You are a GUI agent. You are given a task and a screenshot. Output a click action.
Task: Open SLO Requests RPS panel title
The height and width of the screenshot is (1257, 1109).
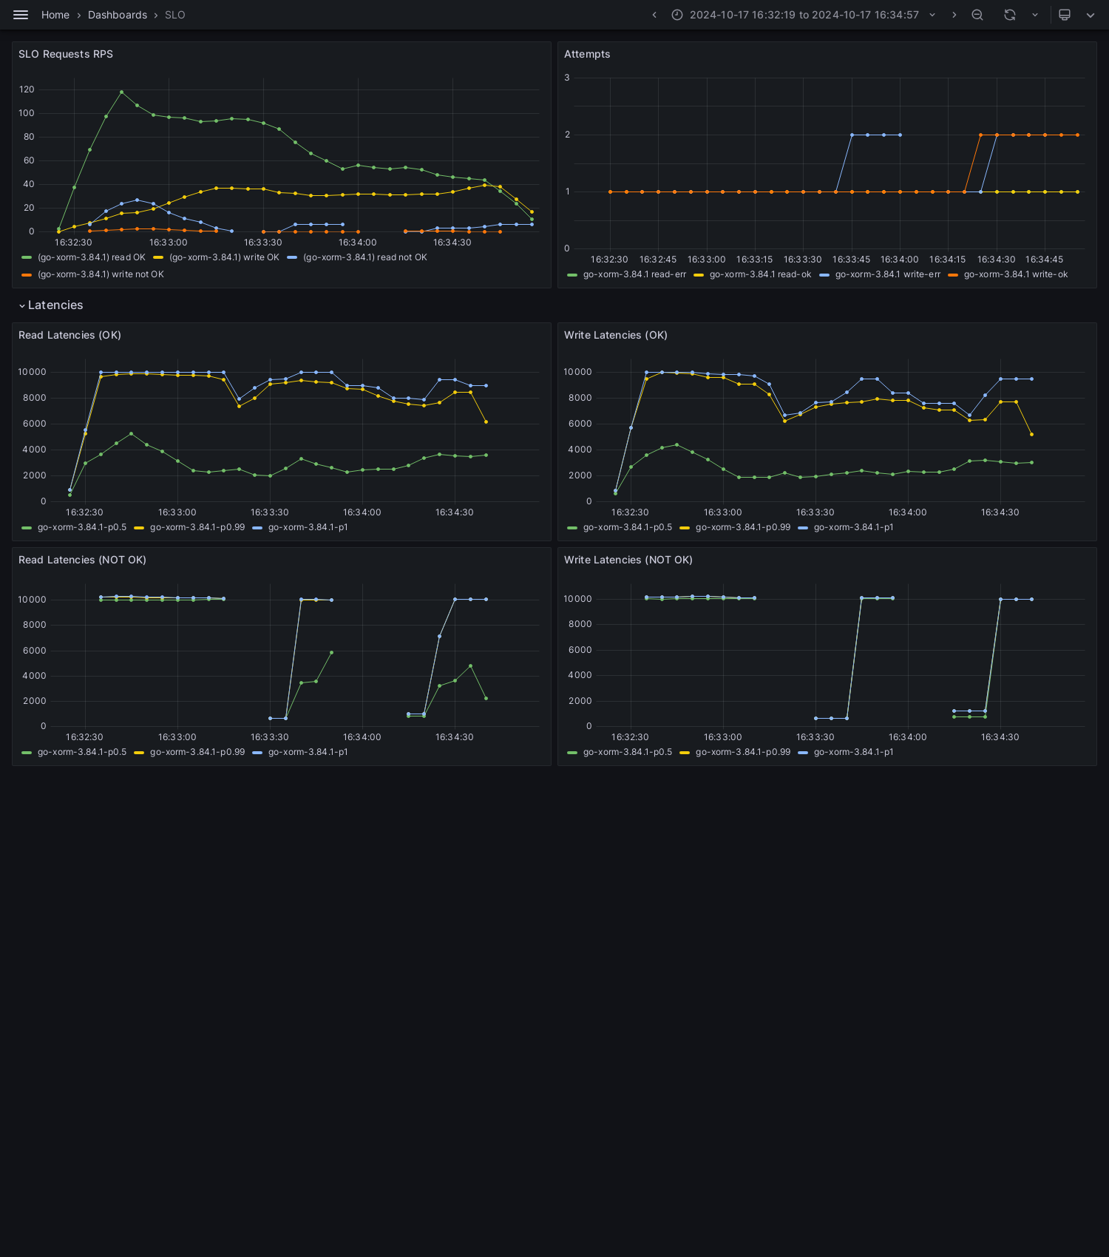[x=66, y=54]
